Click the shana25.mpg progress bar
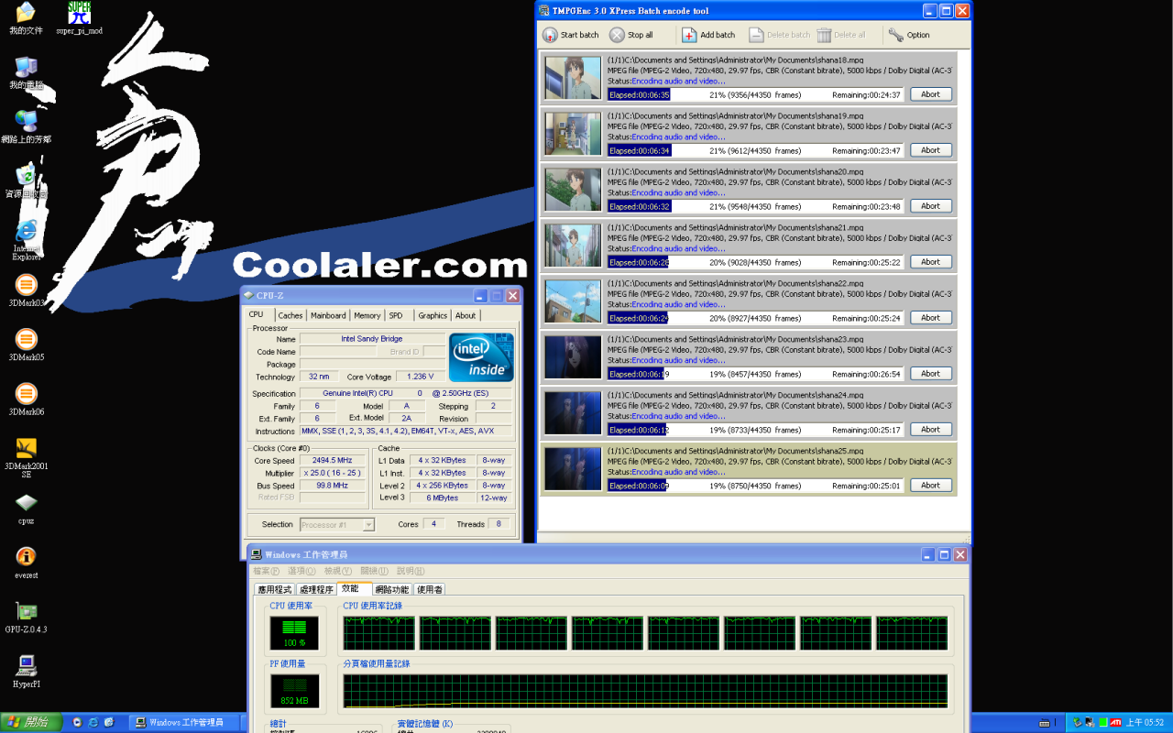 pos(755,486)
